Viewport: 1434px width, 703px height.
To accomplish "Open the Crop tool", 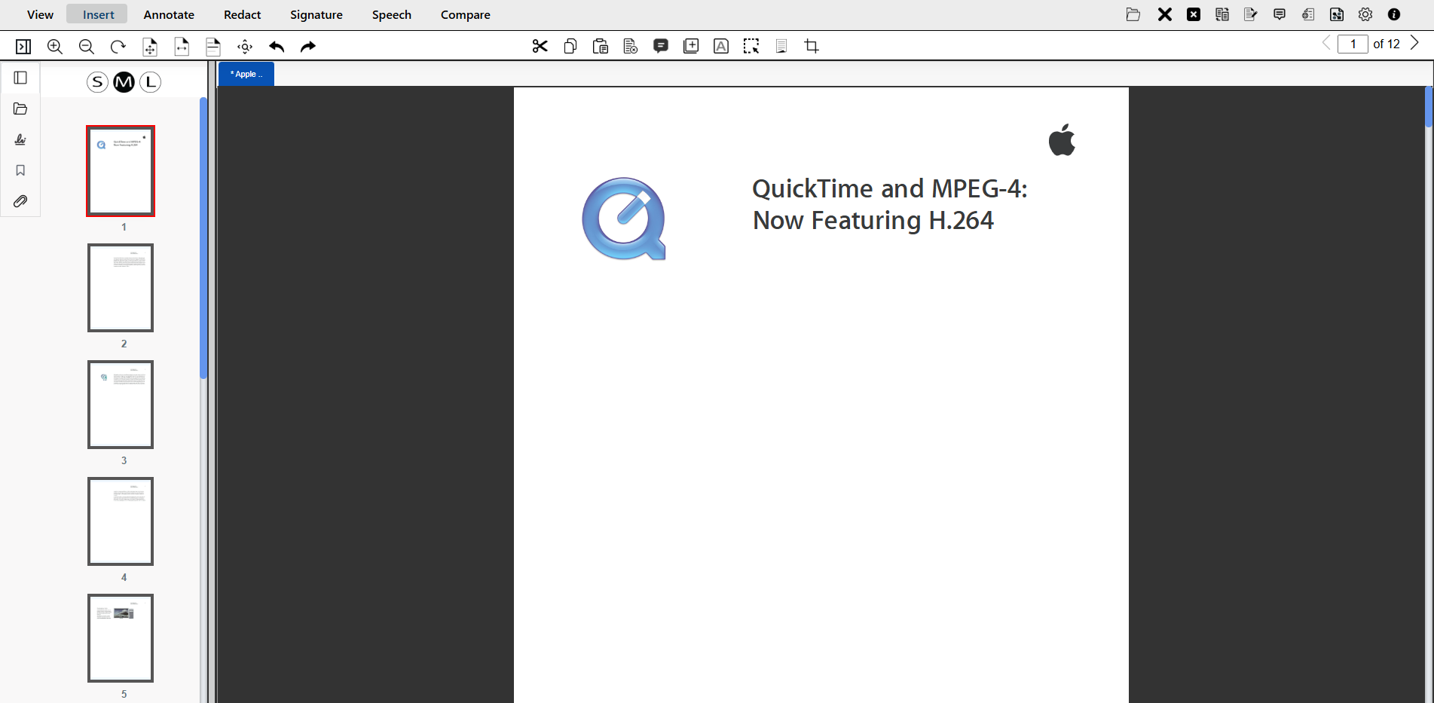I will pos(812,46).
